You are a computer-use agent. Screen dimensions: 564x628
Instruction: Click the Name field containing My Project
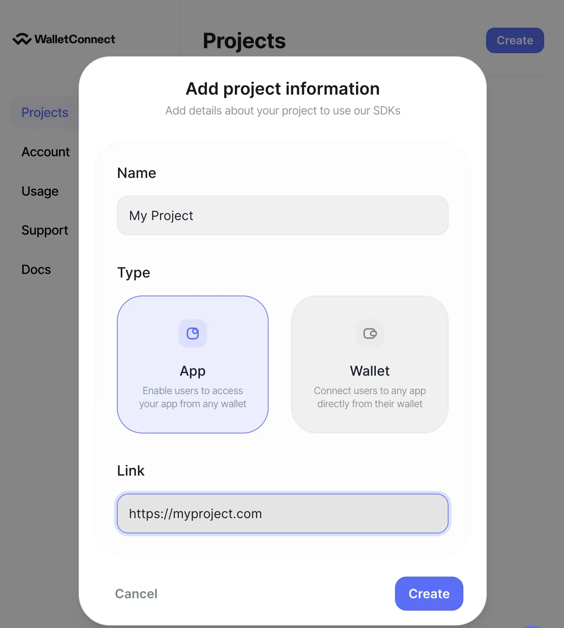coord(282,215)
